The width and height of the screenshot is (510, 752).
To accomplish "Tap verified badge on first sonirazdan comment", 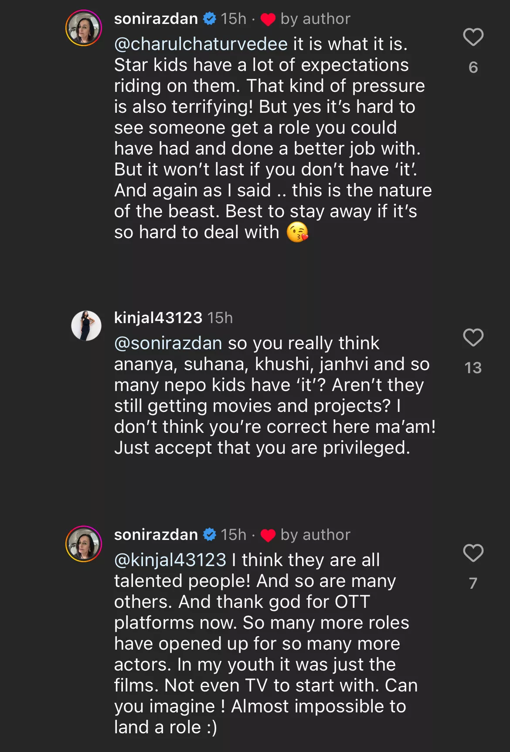I will 210,19.
